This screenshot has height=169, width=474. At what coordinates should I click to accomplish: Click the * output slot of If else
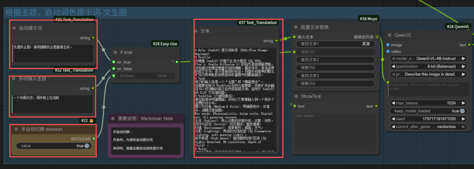coord(177,62)
